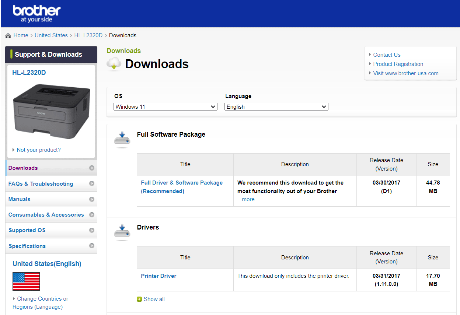
Task: Select Consumables & Accessories in the sidebar
Action: (46, 214)
